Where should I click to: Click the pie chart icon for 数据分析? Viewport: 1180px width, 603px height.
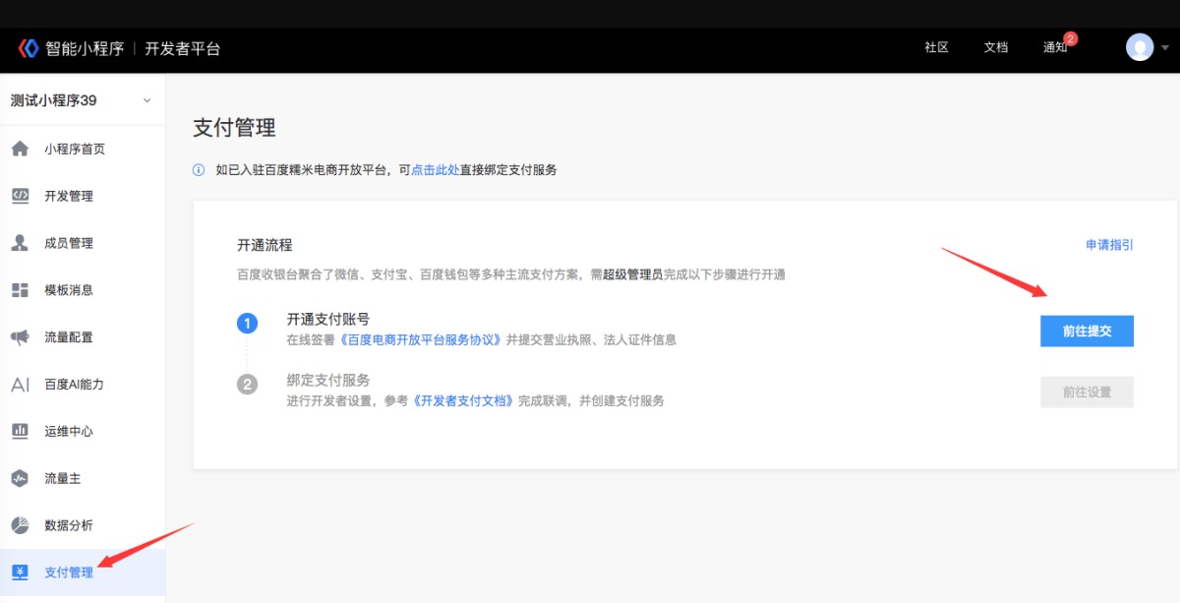click(x=20, y=525)
